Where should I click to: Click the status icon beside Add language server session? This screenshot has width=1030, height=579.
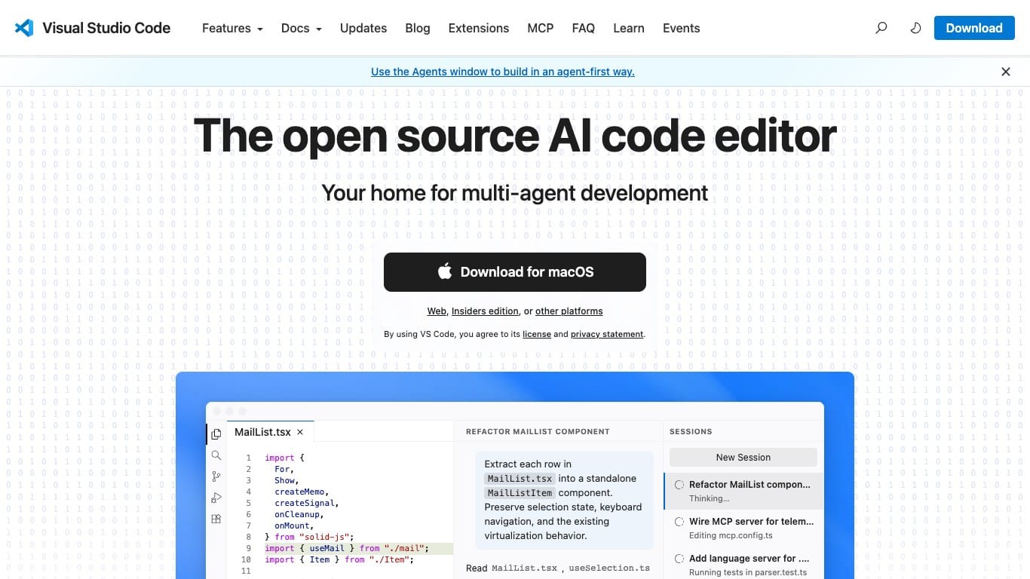(x=679, y=559)
